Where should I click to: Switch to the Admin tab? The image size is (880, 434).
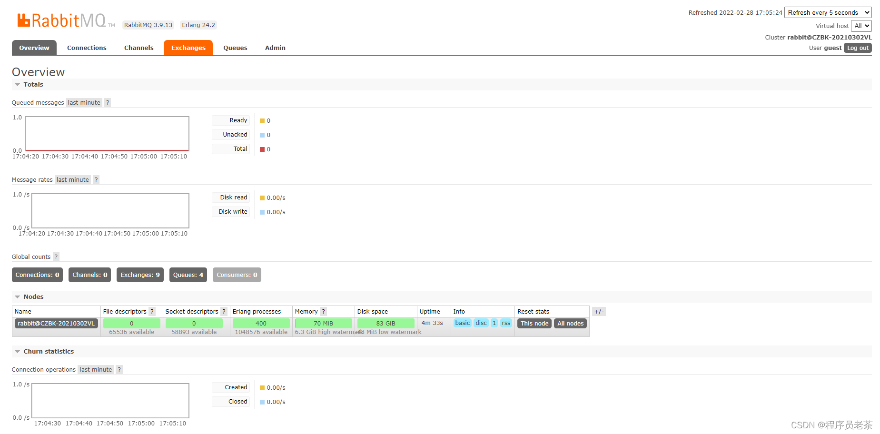pos(275,48)
